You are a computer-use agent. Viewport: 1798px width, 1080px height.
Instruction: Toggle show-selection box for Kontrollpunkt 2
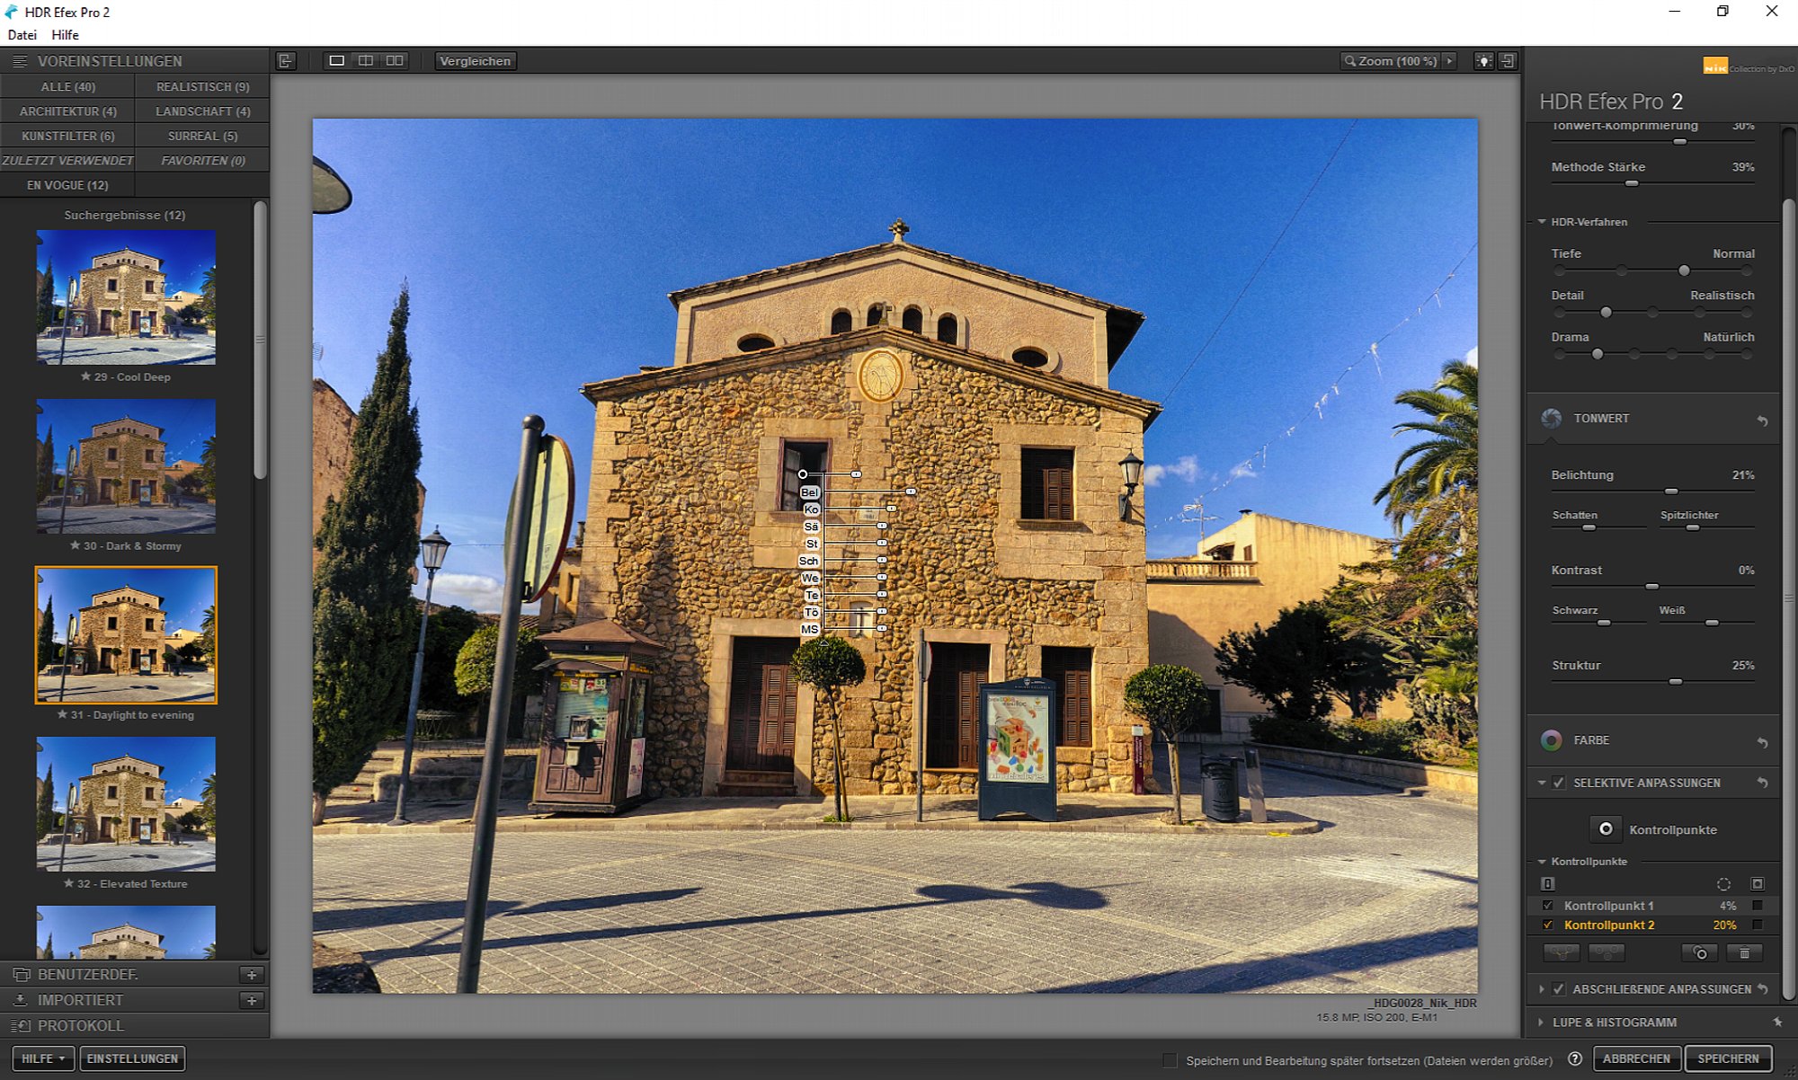(1758, 925)
